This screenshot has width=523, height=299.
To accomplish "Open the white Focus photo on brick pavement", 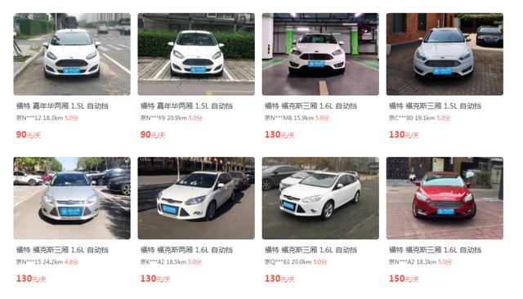I will click(x=445, y=54).
